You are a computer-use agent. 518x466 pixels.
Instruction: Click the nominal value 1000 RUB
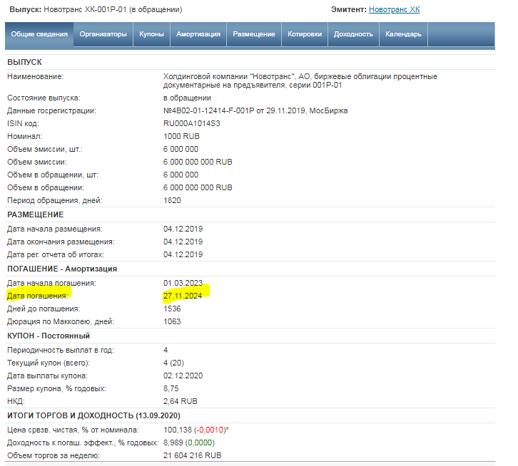[181, 136]
